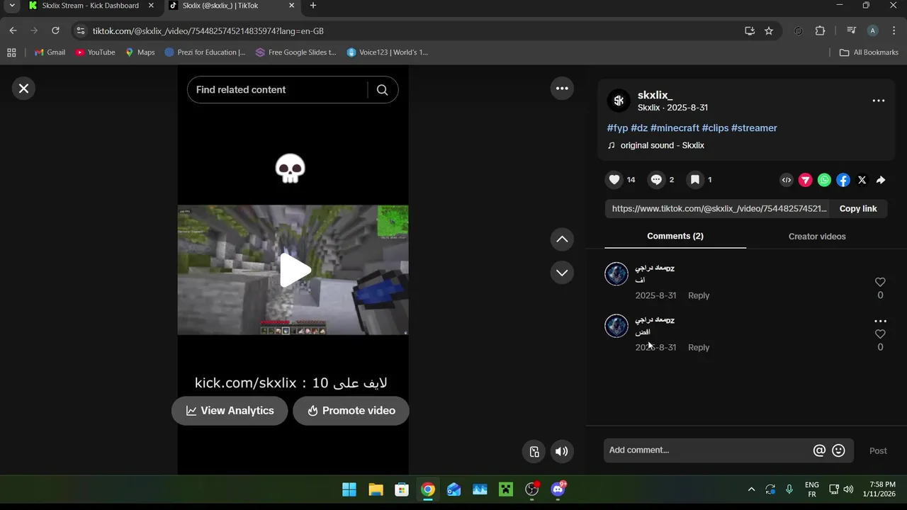The image size is (907, 510).
Task: Click the icon left of the speaker
Action: [534, 451]
